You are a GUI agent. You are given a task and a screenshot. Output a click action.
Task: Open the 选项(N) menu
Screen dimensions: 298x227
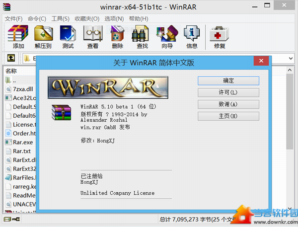(x=114, y=19)
